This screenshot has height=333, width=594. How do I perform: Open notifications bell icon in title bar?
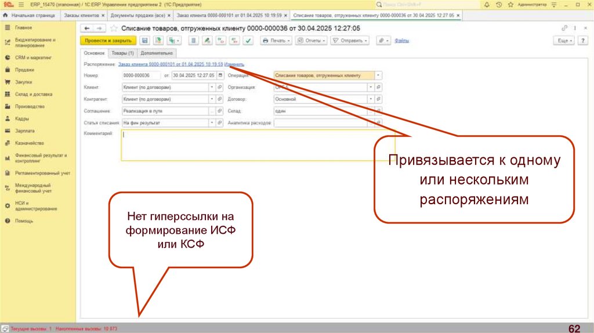click(487, 5)
